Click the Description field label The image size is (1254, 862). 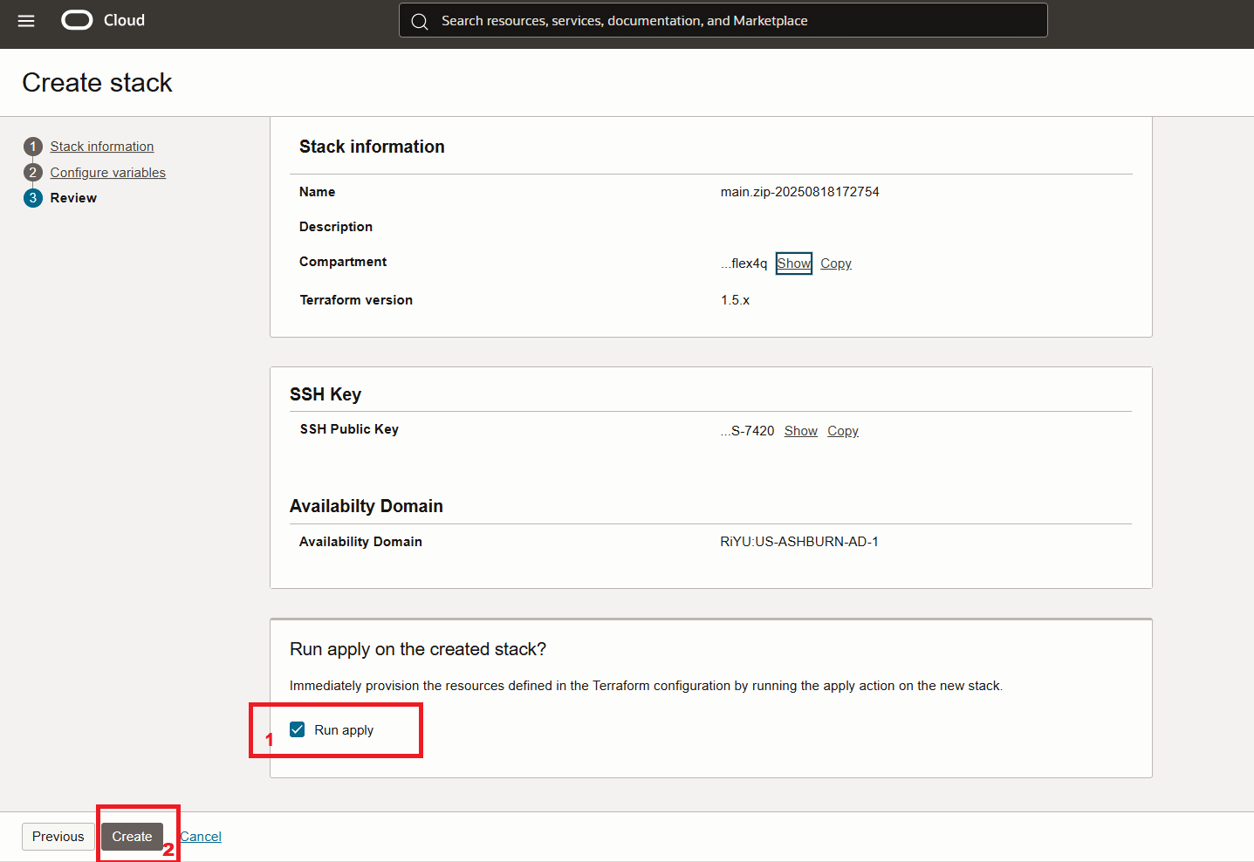pos(336,227)
